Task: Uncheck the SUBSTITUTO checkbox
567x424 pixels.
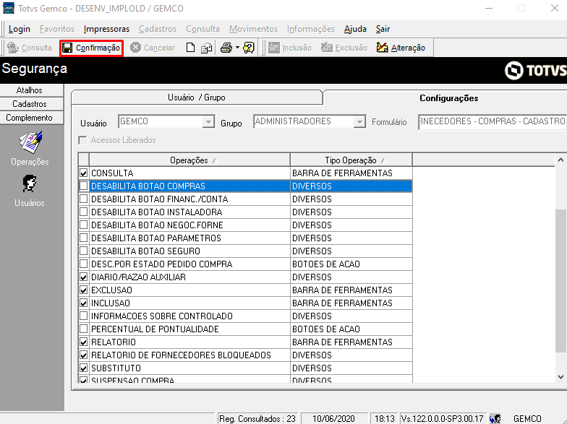Action: (84, 368)
